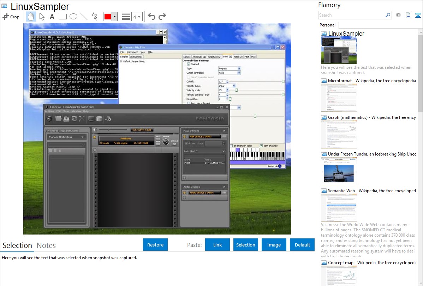Open the Microformat snapshot thumbnail
423x286 pixels.
(x=339, y=98)
